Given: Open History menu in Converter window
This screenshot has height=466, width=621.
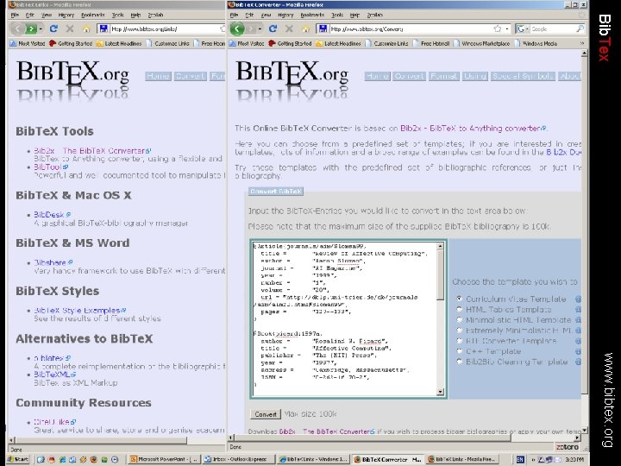Looking at the screenshot, I should click(x=285, y=15).
